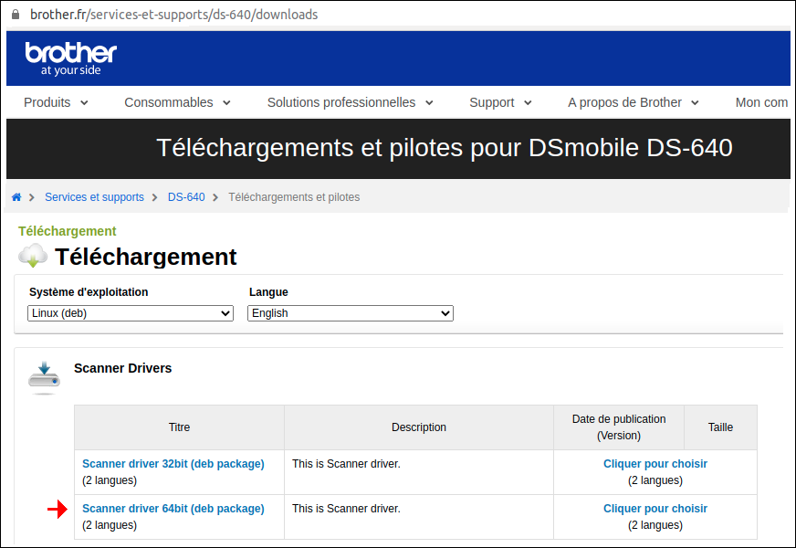Open the Solutions professionnelles menu

341,102
